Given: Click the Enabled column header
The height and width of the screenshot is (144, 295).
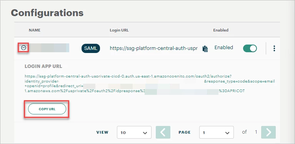Looking at the screenshot, I should click(221, 30).
